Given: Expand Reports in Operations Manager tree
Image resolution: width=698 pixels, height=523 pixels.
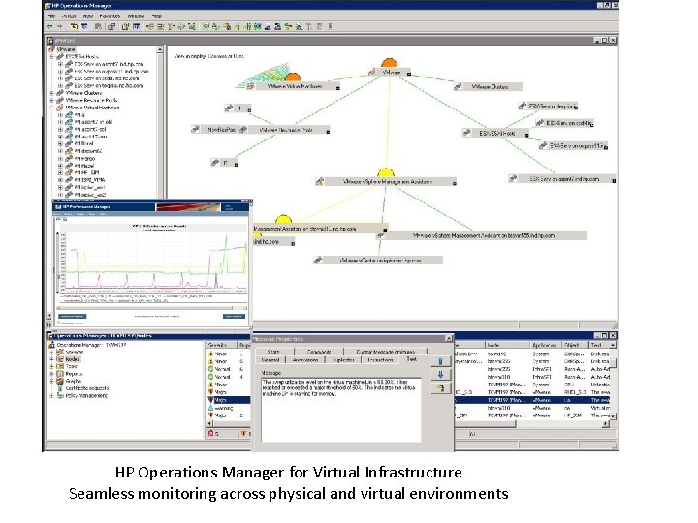Looking at the screenshot, I should pos(52,374).
